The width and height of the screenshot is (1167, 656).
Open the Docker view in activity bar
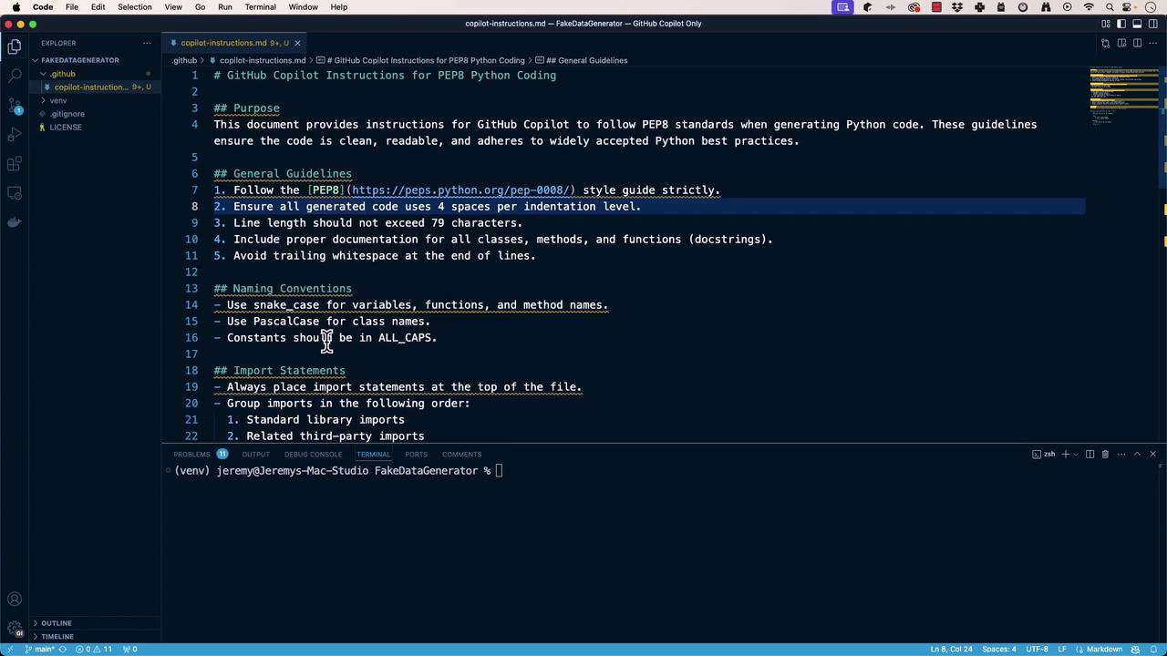15,222
